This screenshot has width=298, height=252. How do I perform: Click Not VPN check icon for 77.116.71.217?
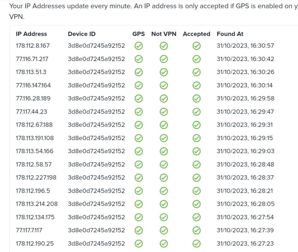point(164,59)
